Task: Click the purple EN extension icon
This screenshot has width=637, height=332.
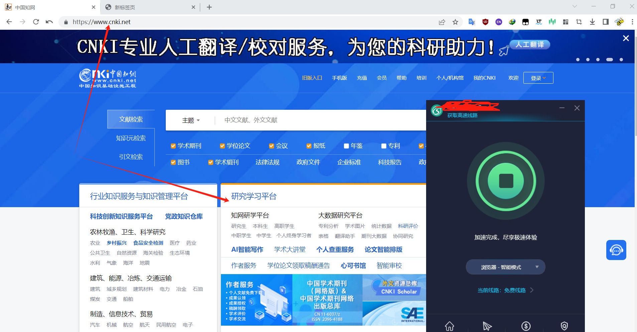Action: (x=499, y=22)
